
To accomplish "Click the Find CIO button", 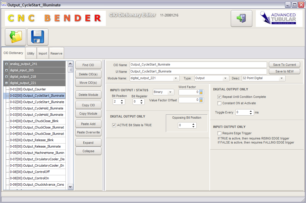I will [88, 65].
